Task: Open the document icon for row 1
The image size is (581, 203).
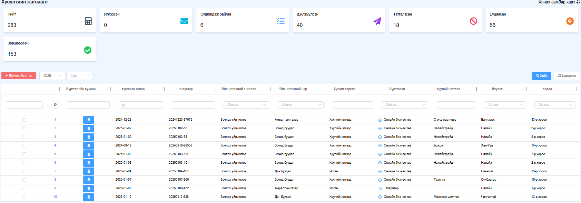Action: click(x=89, y=120)
